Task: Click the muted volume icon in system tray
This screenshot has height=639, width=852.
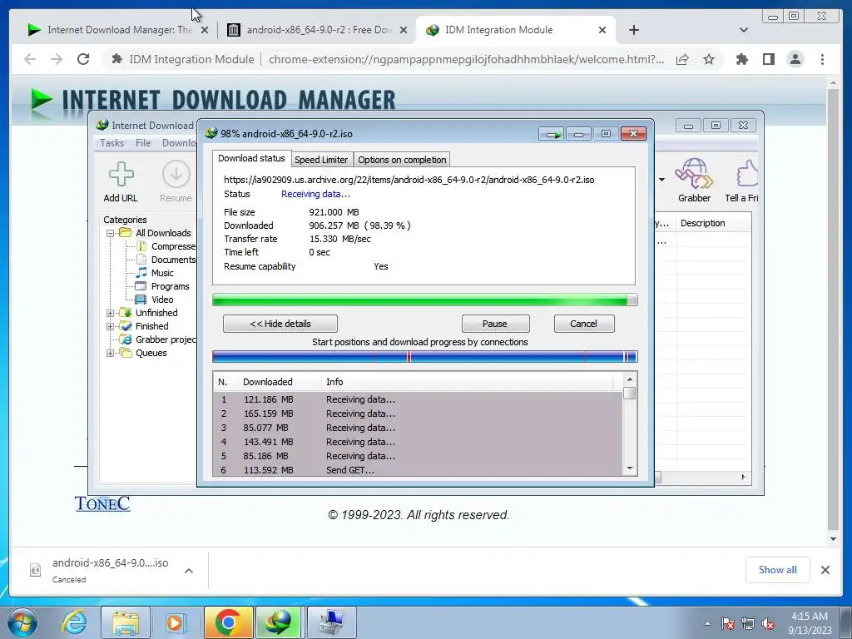Action: (x=768, y=624)
